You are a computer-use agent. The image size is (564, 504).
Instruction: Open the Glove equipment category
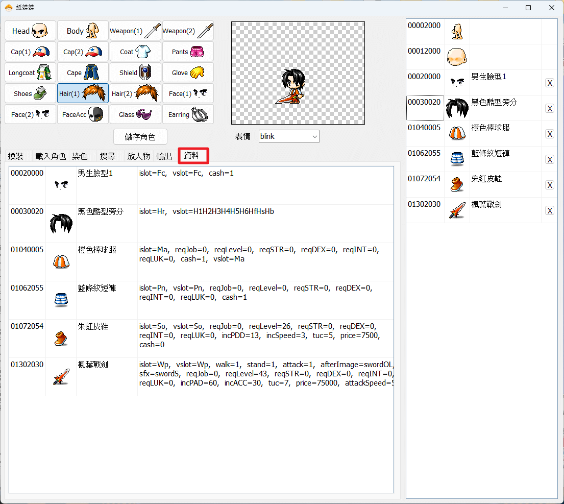click(x=188, y=73)
